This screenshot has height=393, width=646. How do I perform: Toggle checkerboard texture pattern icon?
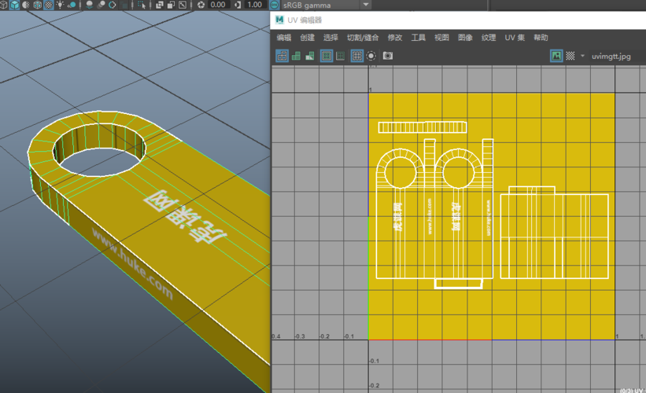tap(570, 57)
